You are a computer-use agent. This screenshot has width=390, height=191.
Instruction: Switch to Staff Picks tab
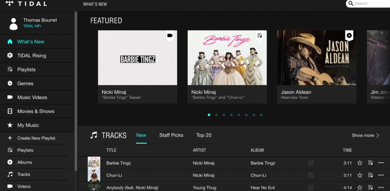pyautogui.click(x=171, y=135)
